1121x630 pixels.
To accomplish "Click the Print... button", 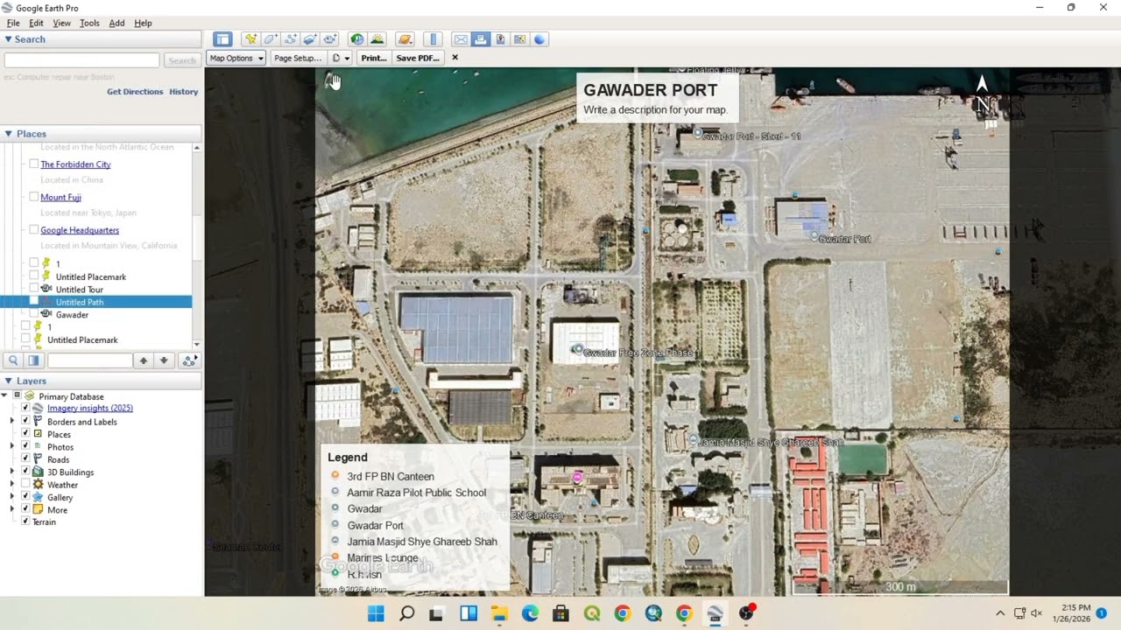I will point(373,58).
